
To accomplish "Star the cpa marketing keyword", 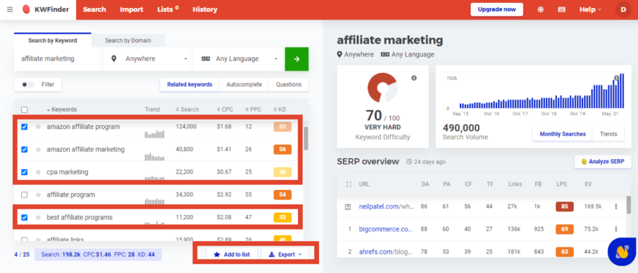I will pos(38,173).
